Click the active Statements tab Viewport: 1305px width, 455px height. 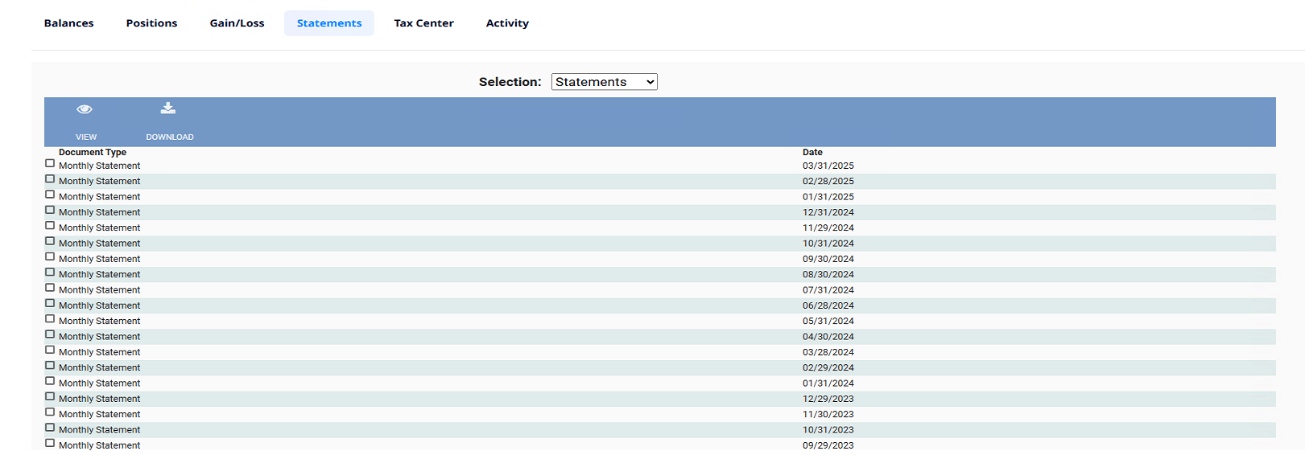[329, 23]
